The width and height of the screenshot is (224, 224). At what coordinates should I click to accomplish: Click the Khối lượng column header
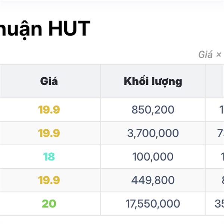pos(153,81)
